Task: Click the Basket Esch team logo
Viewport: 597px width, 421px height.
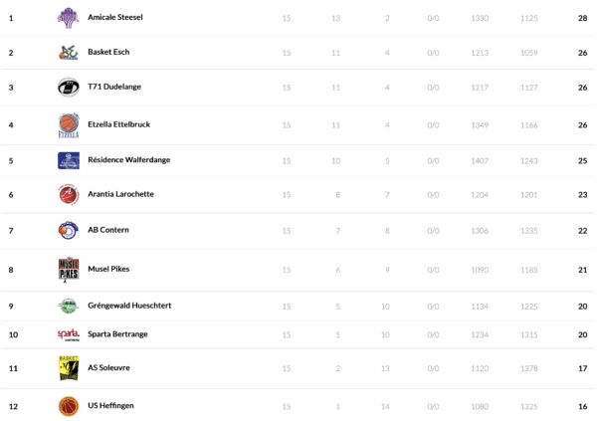Action: [x=68, y=53]
